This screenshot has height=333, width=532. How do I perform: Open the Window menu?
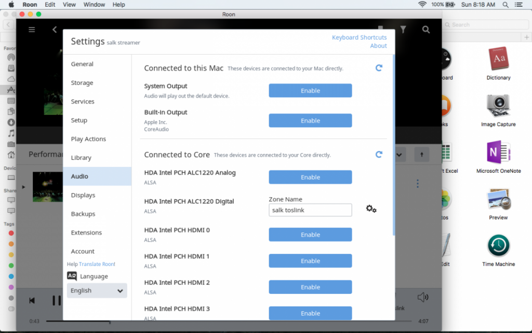coord(94,5)
